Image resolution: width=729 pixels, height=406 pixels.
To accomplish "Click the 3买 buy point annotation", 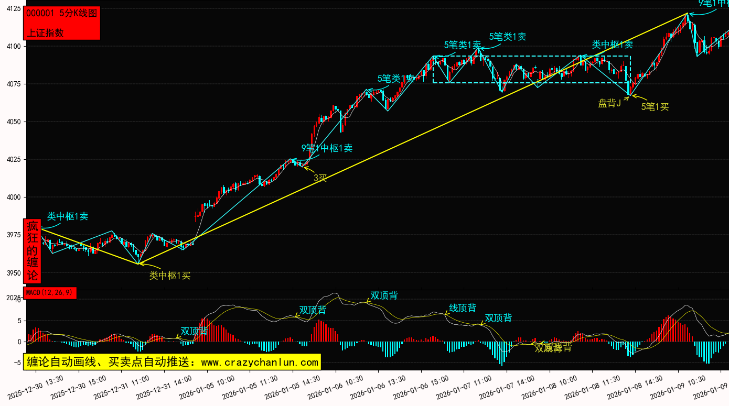I will tap(320, 178).
